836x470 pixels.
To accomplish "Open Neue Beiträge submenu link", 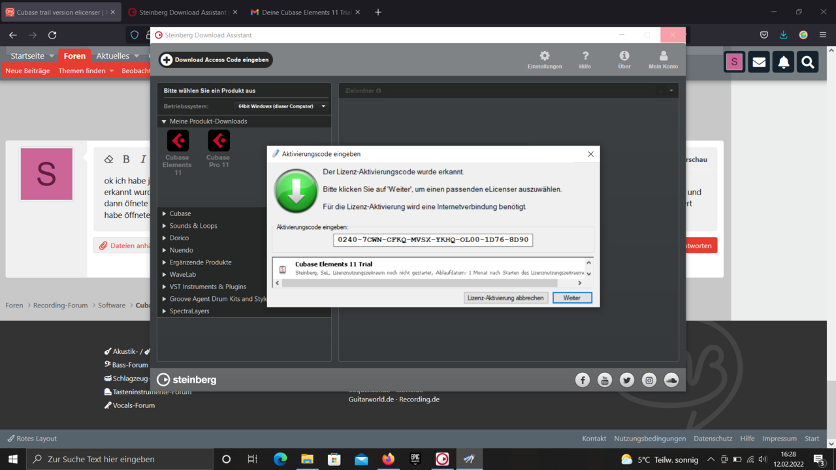I will point(27,70).
